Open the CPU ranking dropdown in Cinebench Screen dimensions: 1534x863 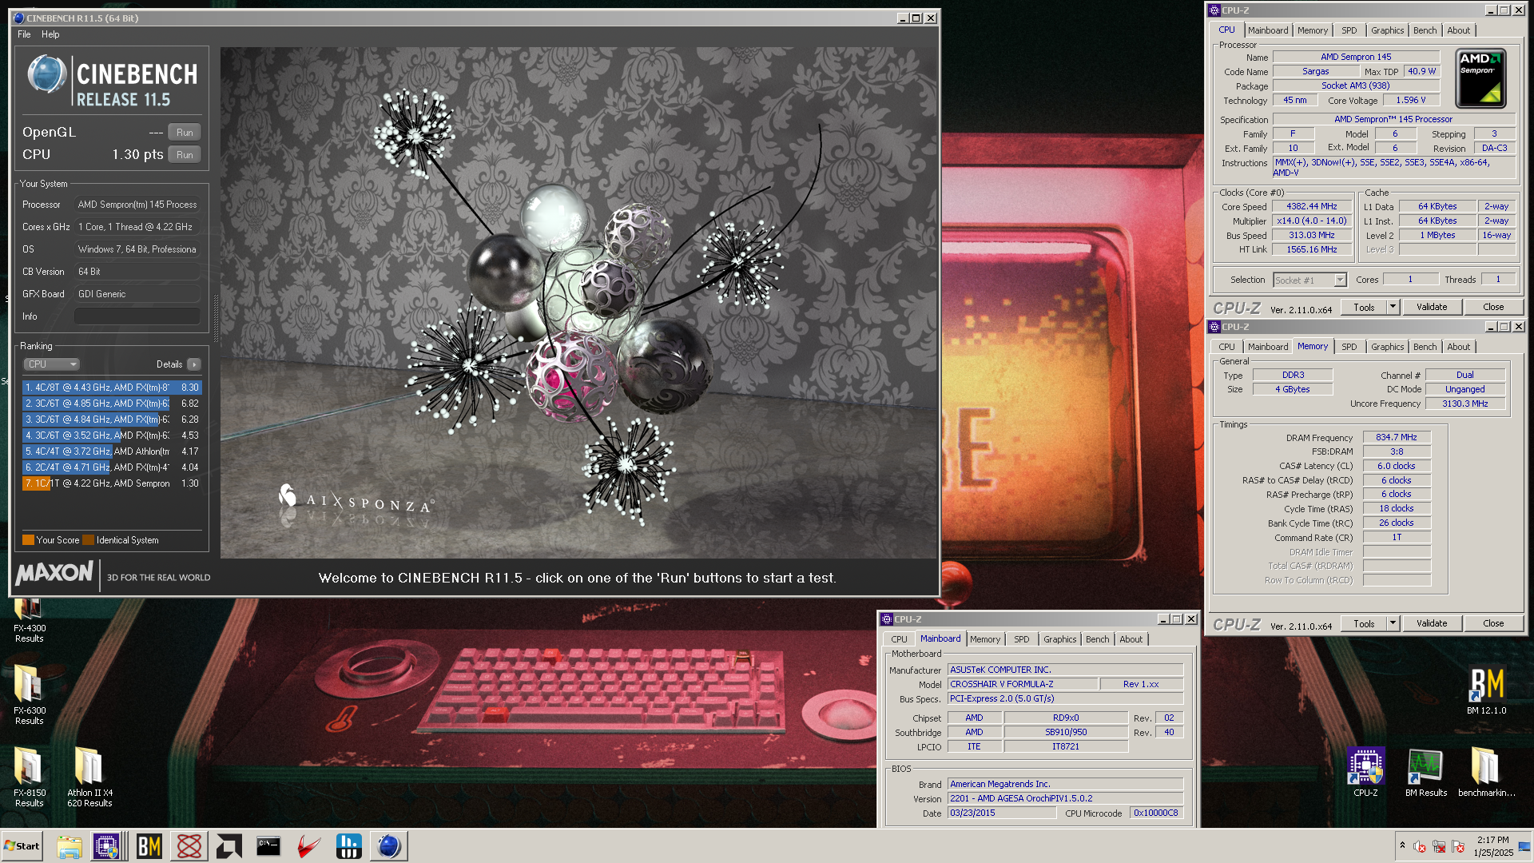click(51, 364)
